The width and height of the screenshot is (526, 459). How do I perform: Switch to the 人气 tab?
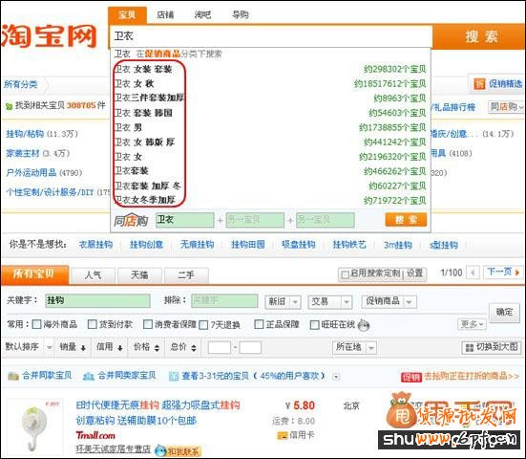click(x=94, y=275)
